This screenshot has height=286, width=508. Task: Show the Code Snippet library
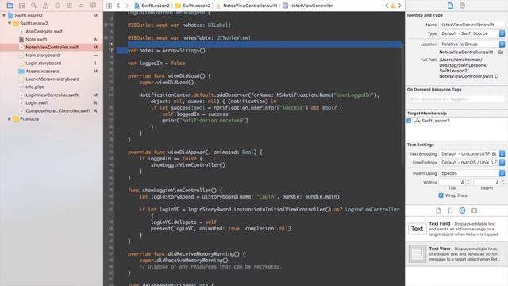tap(450, 211)
